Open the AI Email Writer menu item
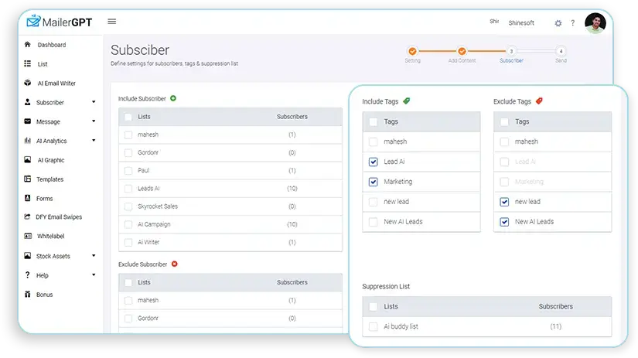The width and height of the screenshot is (638, 358). point(56,83)
